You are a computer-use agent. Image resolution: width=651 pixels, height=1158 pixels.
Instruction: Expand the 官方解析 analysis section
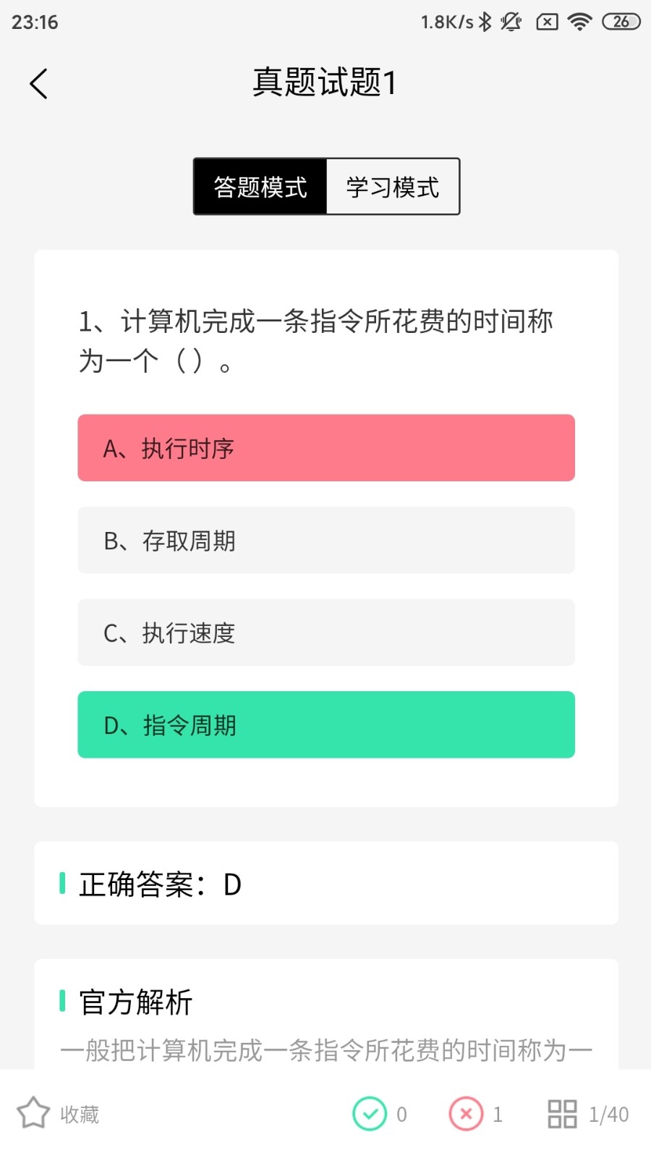[x=135, y=1004]
